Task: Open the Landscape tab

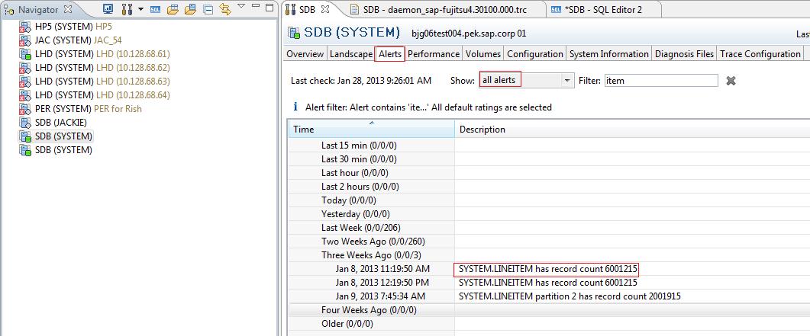Action: pos(350,53)
